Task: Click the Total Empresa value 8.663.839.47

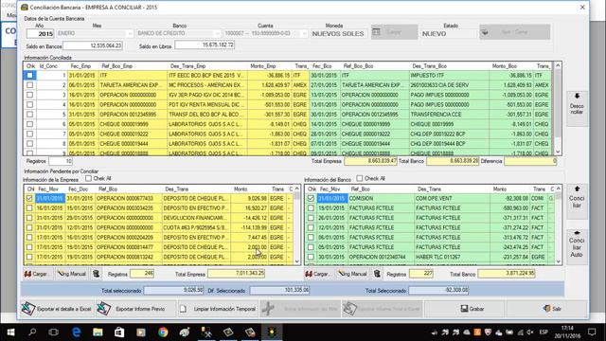Action: (x=370, y=161)
